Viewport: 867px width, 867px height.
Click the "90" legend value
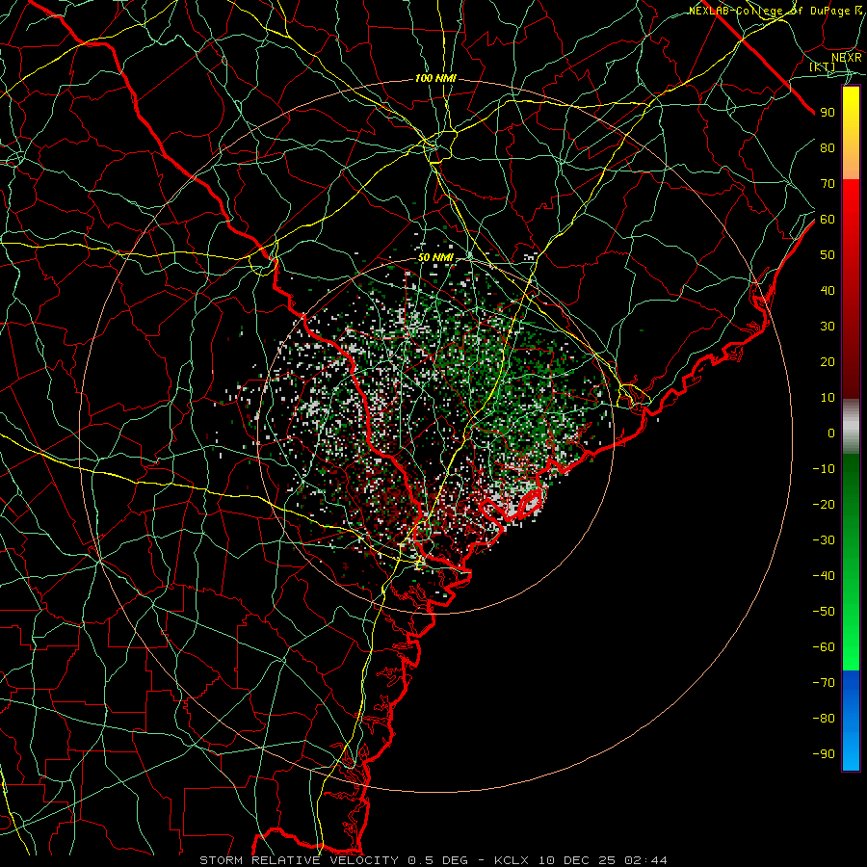(x=828, y=113)
